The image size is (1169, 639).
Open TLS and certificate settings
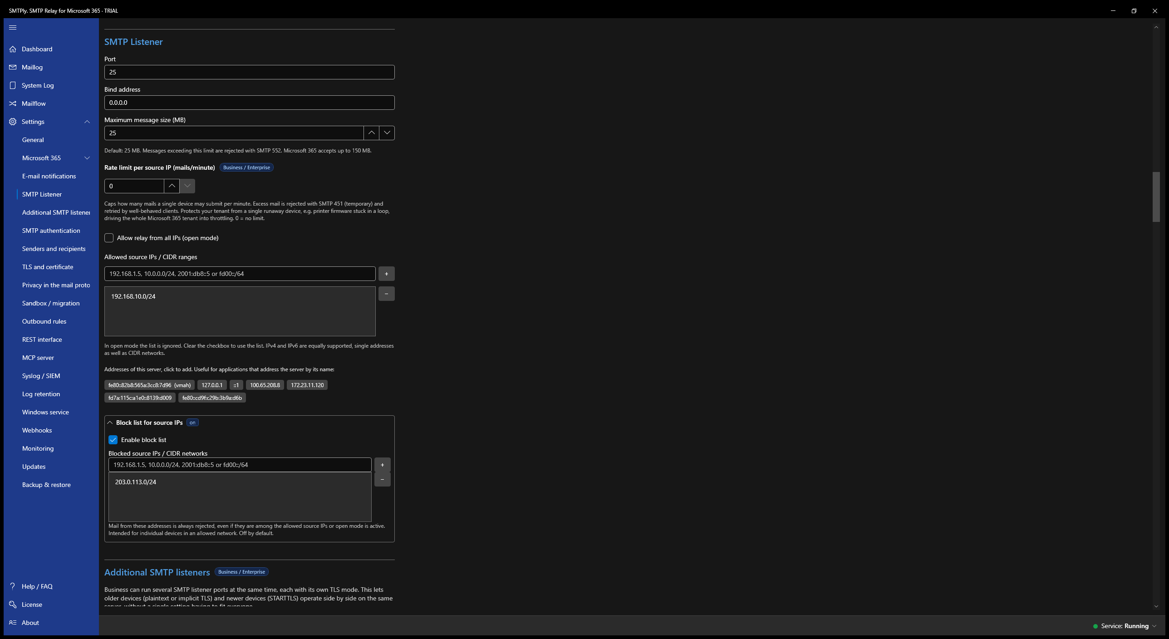[x=48, y=267]
